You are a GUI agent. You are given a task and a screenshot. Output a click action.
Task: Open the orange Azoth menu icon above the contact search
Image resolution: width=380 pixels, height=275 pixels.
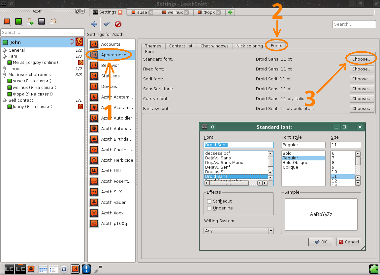coord(7,21)
